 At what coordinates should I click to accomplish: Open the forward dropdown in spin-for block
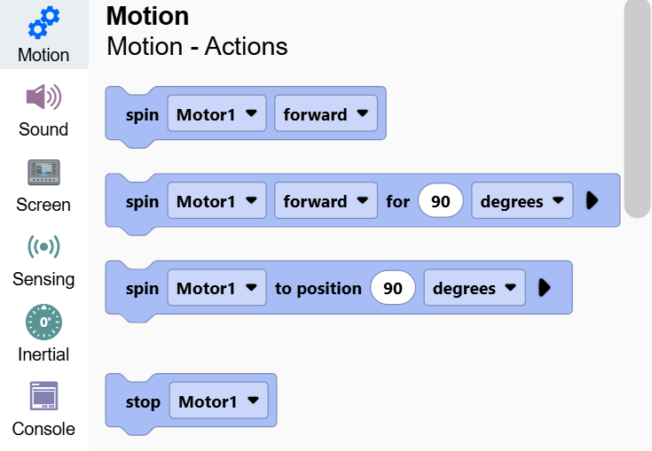point(326,200)
